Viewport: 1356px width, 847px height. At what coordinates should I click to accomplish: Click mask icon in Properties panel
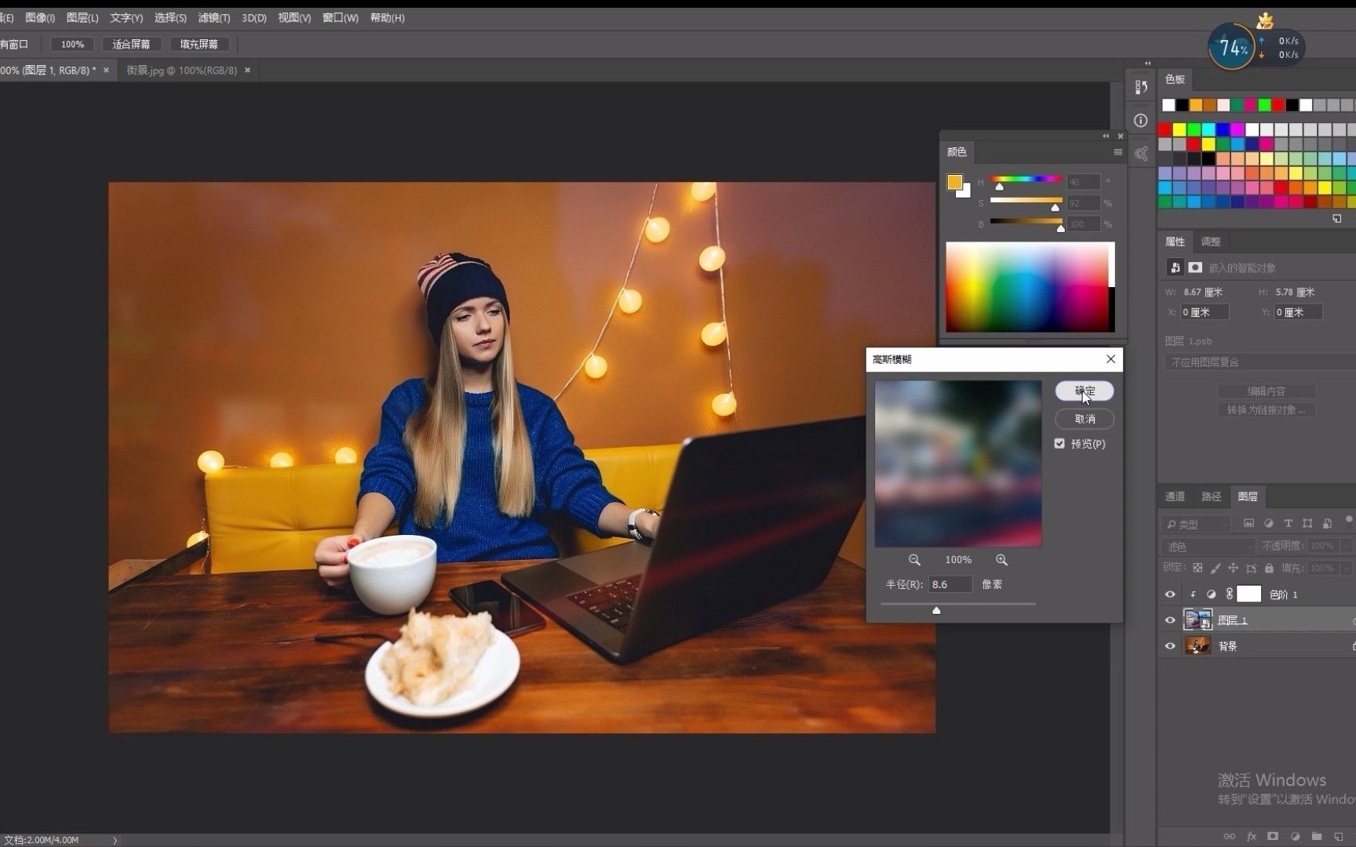click(x=1195, y=267)
